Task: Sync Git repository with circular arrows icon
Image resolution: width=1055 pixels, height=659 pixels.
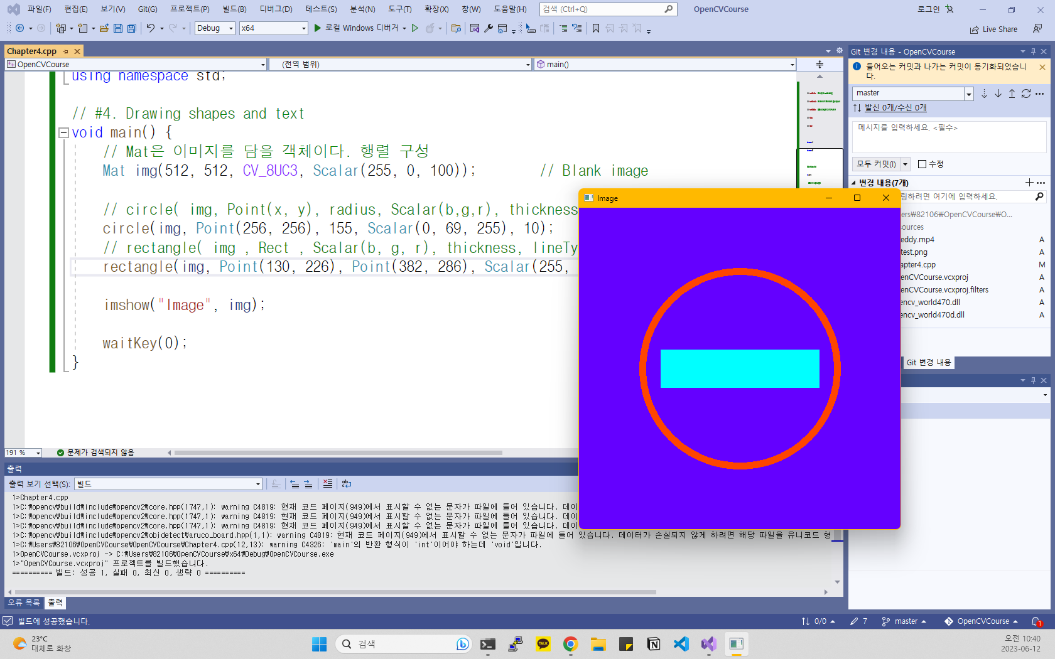Action: coord(1026,94)
